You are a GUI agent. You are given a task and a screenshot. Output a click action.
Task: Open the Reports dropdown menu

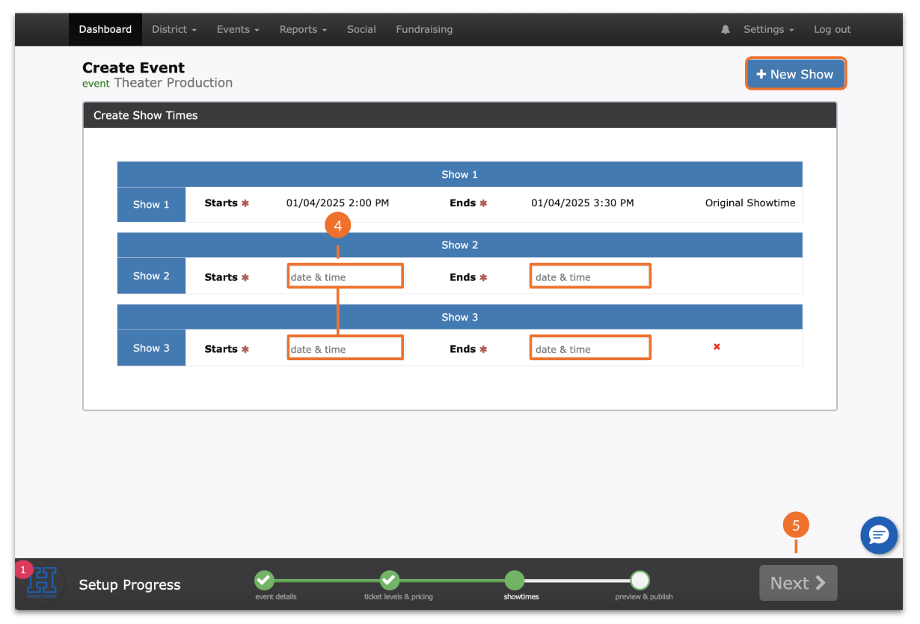click(303, 30)
